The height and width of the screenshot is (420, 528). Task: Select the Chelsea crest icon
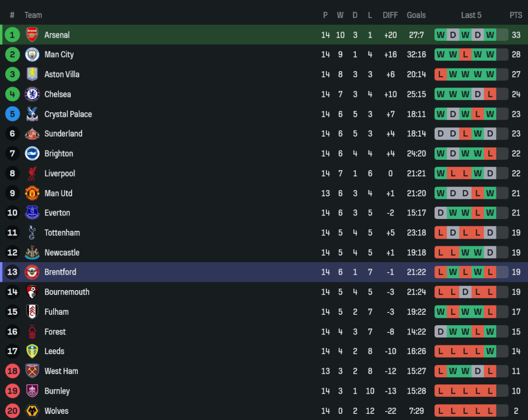coord(32,94)
